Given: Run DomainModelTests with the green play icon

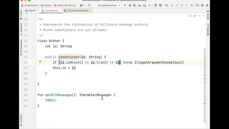Looking at the screenshot, I should pyautogui.click(x=125, y=5).
